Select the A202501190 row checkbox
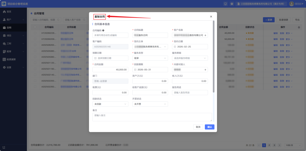The width and height of the screenshot is (306, 151). 35,69
